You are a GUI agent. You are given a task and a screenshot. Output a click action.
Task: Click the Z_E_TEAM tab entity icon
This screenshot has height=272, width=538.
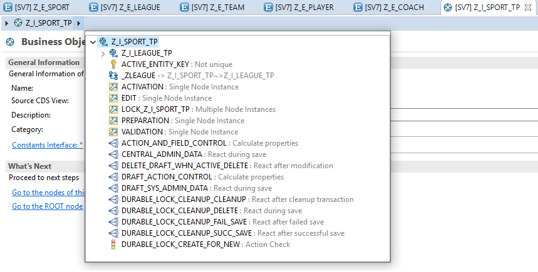coord(185,8)
